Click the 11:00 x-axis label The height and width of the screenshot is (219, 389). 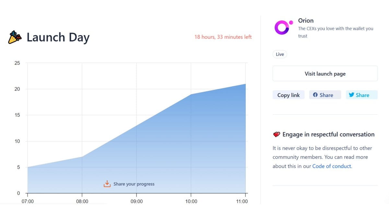(x=242, y=201)
